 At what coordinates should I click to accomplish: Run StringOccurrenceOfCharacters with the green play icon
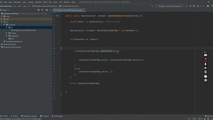[x=187, y=6]
